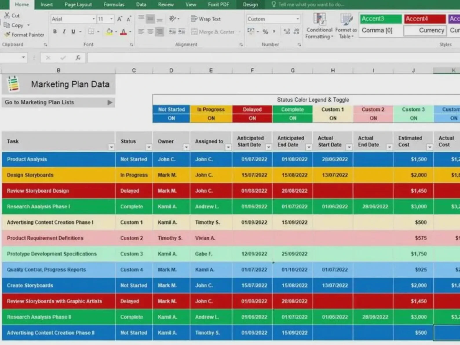
Task: Open the Page Layout tab
Action: tap(78, 5)
